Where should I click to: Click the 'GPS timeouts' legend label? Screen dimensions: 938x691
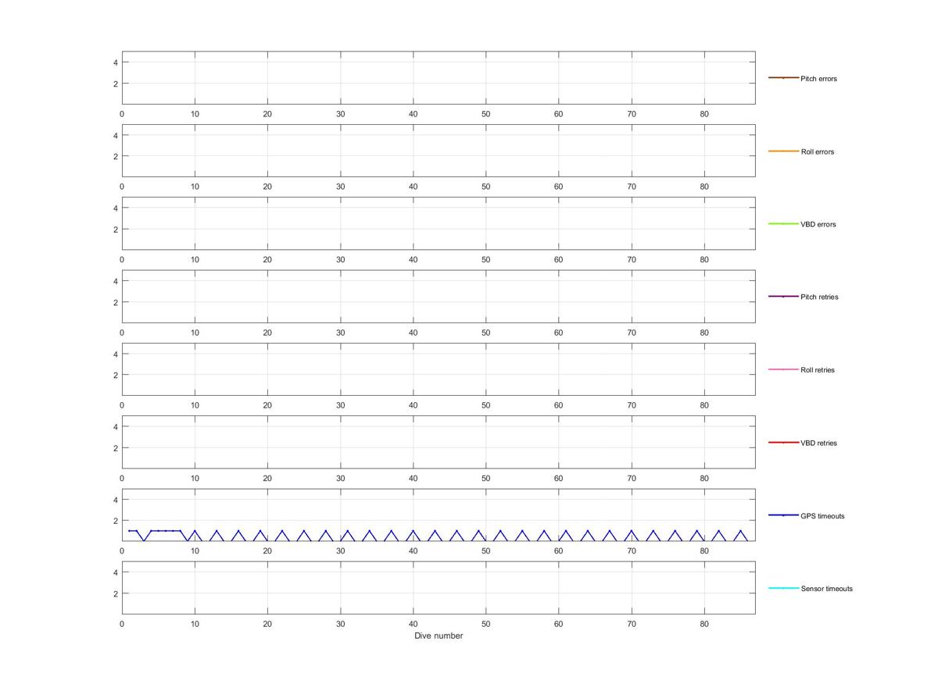pos(822,516)
